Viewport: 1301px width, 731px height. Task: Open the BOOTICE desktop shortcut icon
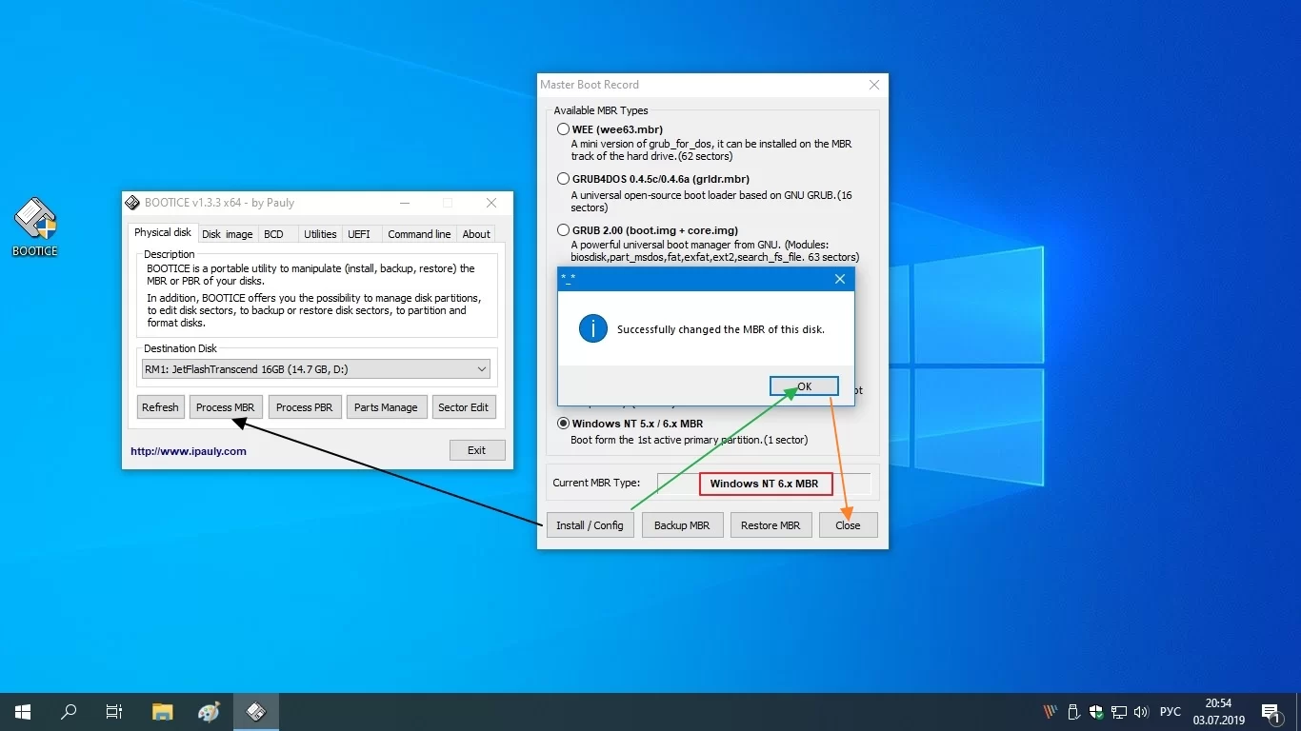pos(35,227)
